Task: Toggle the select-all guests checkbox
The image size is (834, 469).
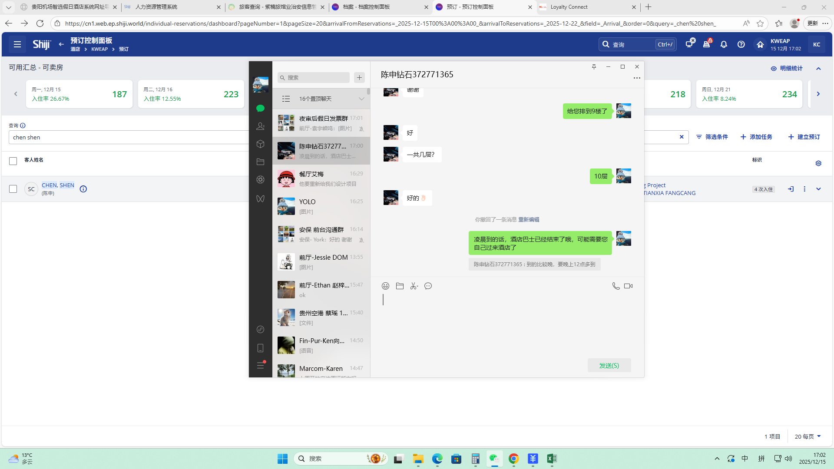Action: point(13,161)
